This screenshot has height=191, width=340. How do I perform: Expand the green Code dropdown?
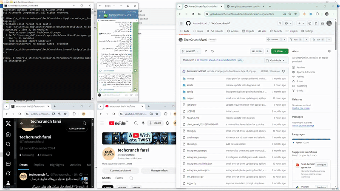pos(279,51)
